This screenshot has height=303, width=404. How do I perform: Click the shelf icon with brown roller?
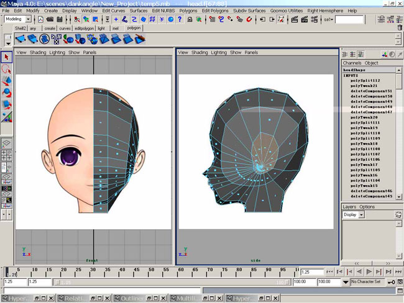(x=140, y=39)
